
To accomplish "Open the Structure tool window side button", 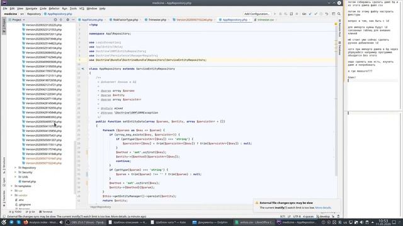I will [4, 166].
